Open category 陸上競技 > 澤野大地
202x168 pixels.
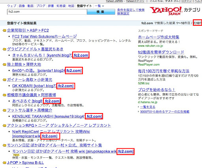coord(24,64)
